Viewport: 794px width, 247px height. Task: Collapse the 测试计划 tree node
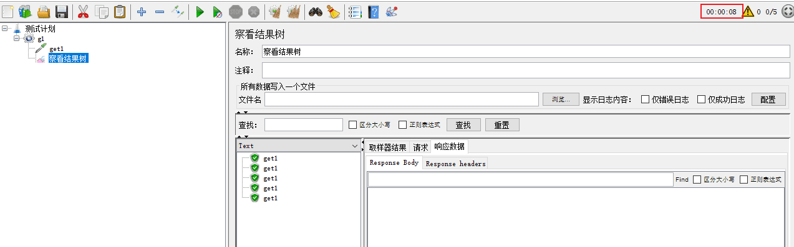(x=5, y=29)
